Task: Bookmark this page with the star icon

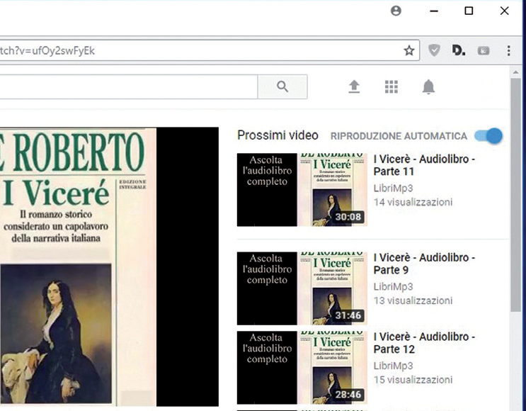Action: coord(409,51)
